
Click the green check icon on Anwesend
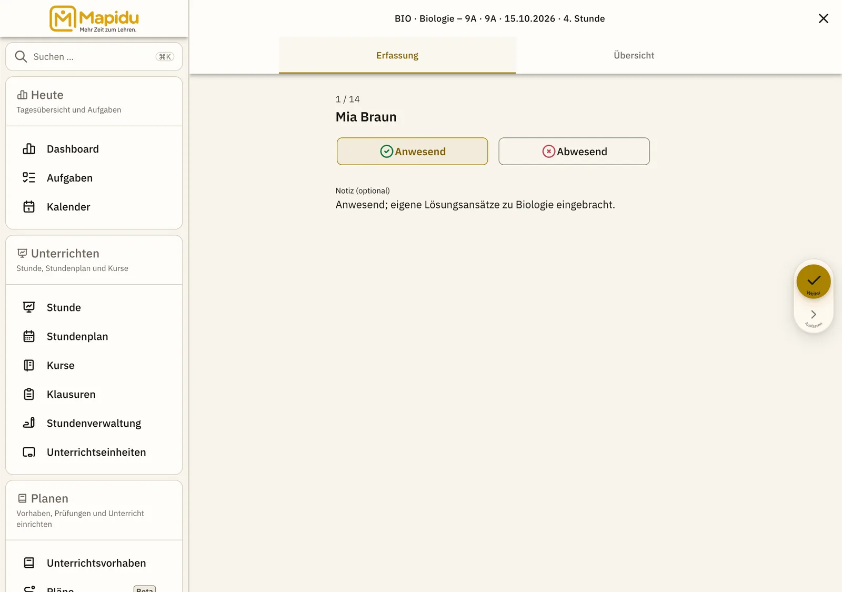tap(387, 152)
